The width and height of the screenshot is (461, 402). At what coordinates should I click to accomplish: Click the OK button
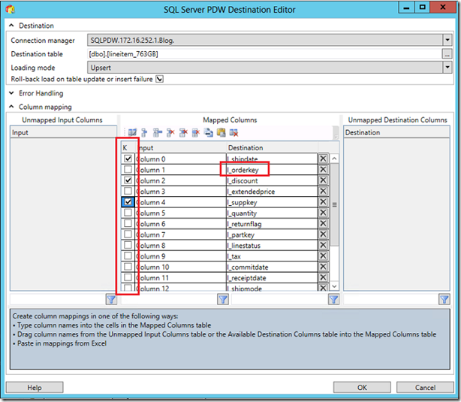(362, 388)
